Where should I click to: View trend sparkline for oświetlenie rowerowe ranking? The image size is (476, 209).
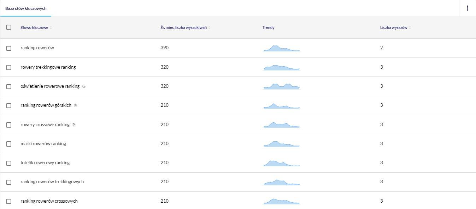282,86
